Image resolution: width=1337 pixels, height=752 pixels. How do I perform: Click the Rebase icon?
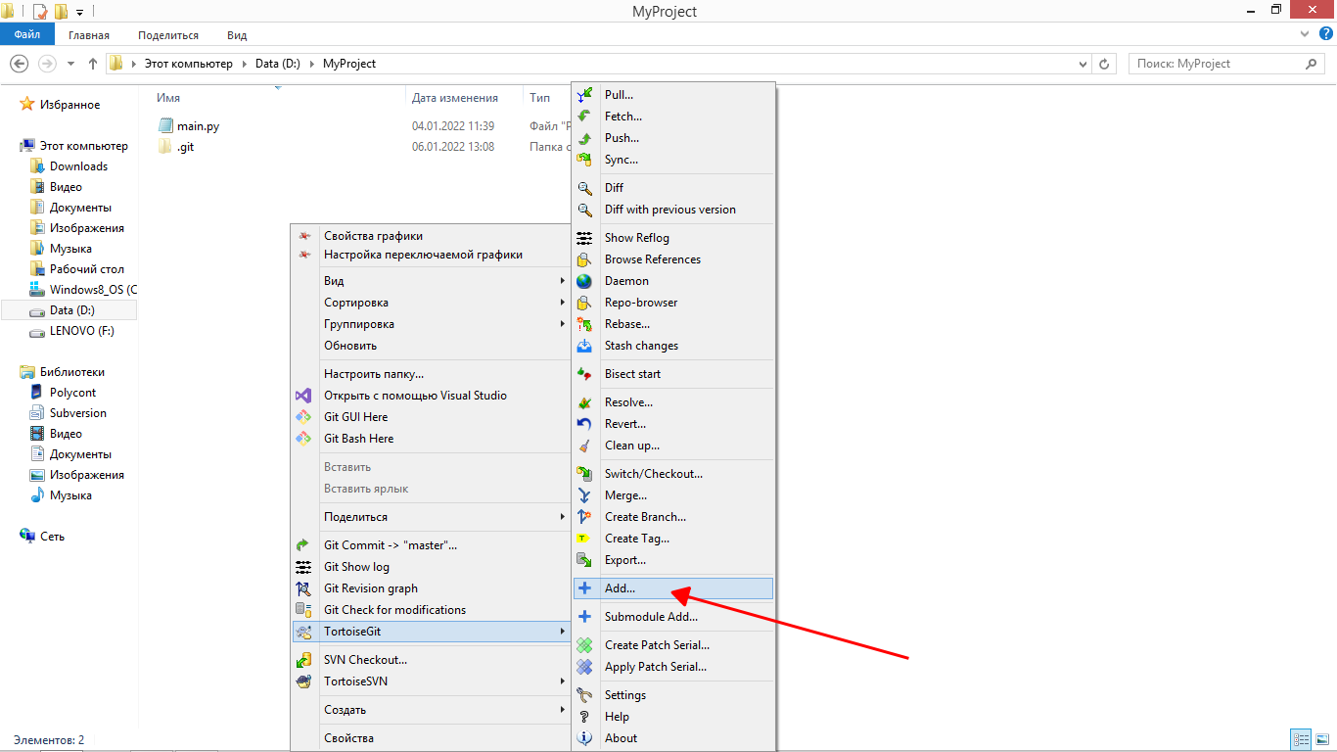pyautogui.click(x=585, y=324)
